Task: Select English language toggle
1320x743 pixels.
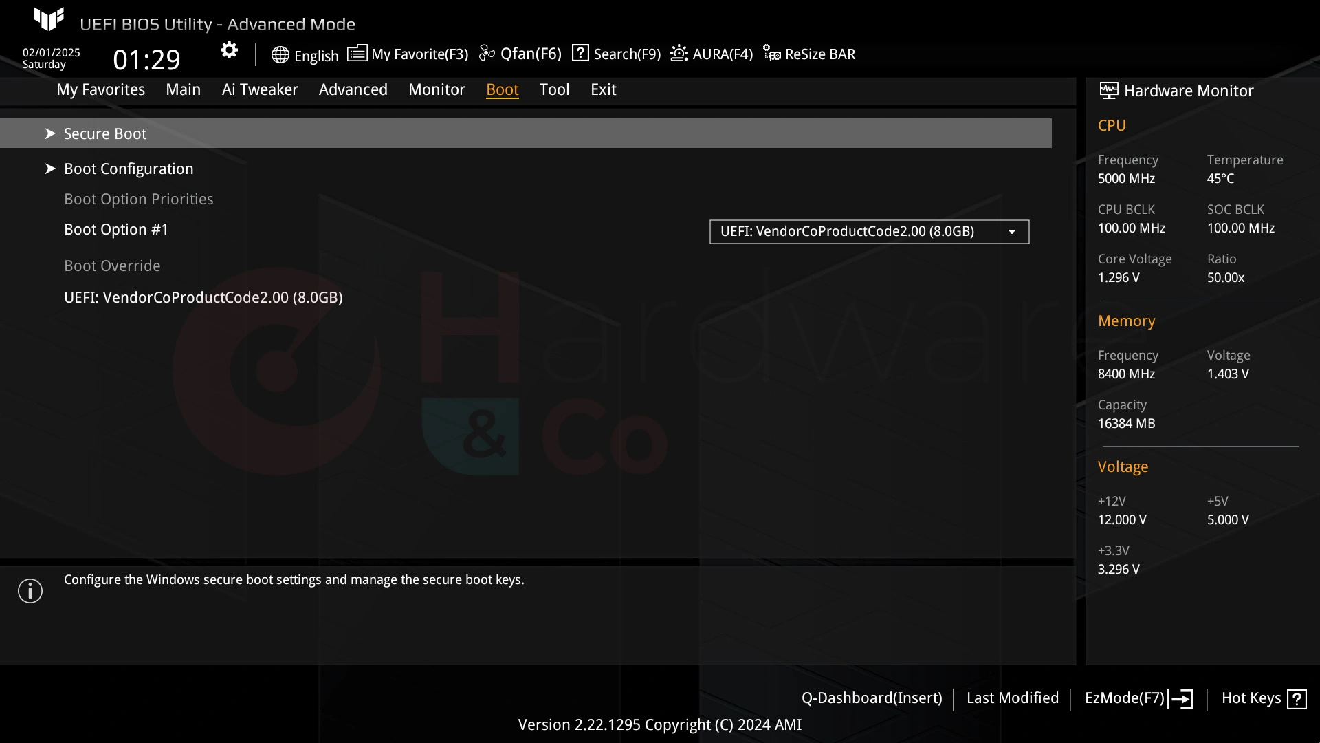Action: click(x=305, y=54)
